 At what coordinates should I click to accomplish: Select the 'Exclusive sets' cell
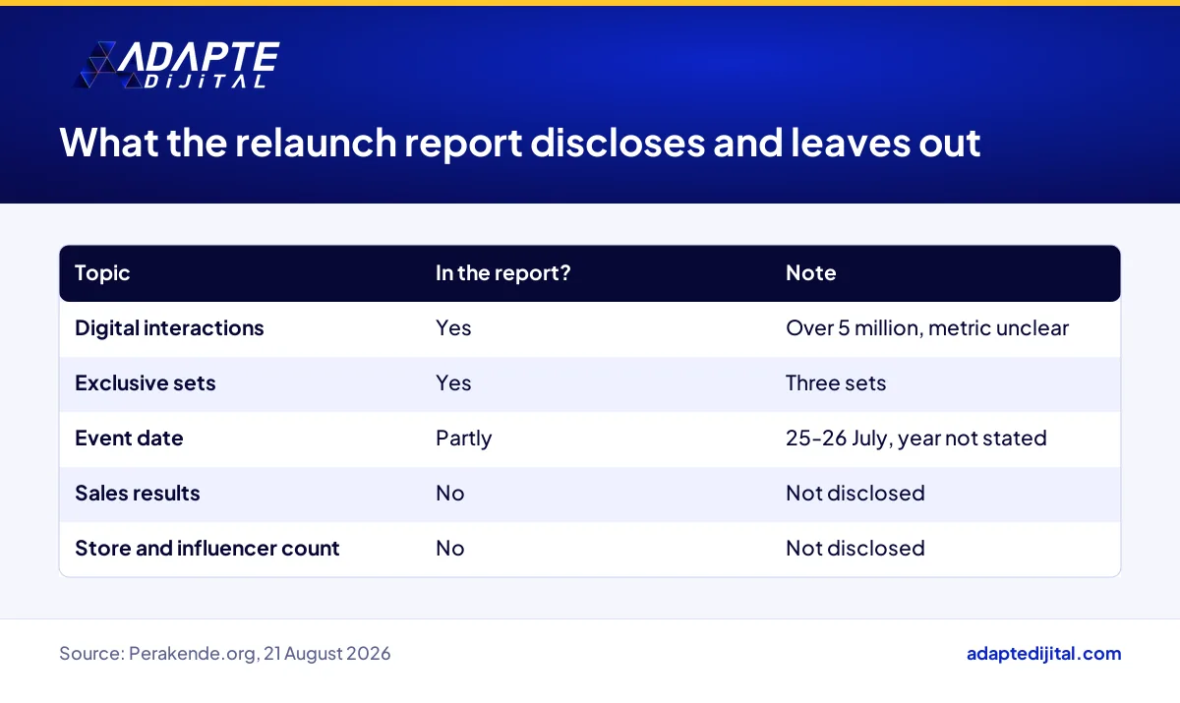[146, 383]
